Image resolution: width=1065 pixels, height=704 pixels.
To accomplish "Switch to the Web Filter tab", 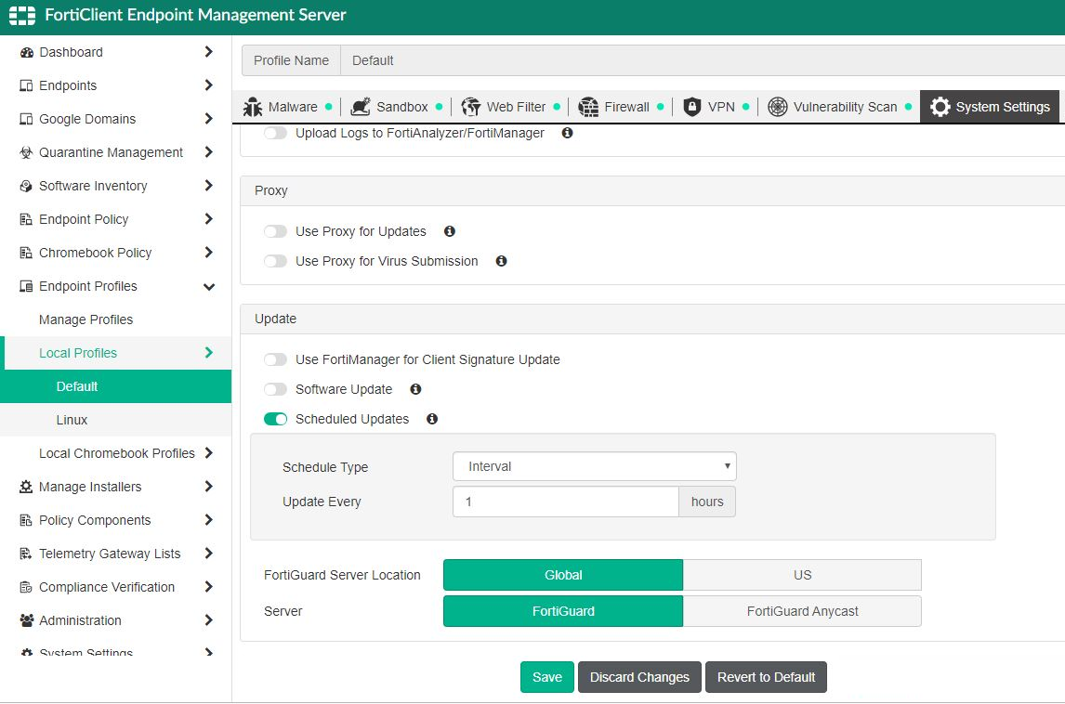I will point(511,107).
